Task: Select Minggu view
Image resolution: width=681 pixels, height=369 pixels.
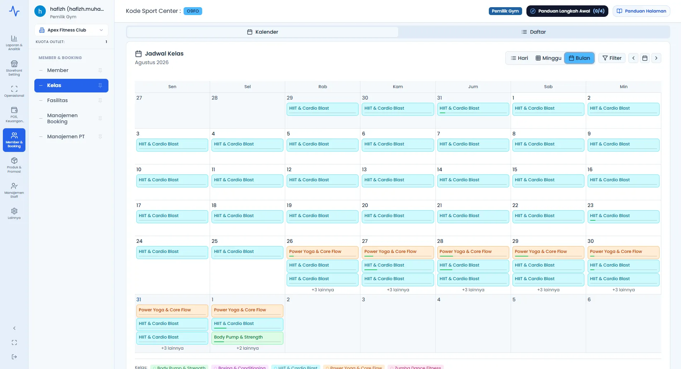Action: pos(548,58)
